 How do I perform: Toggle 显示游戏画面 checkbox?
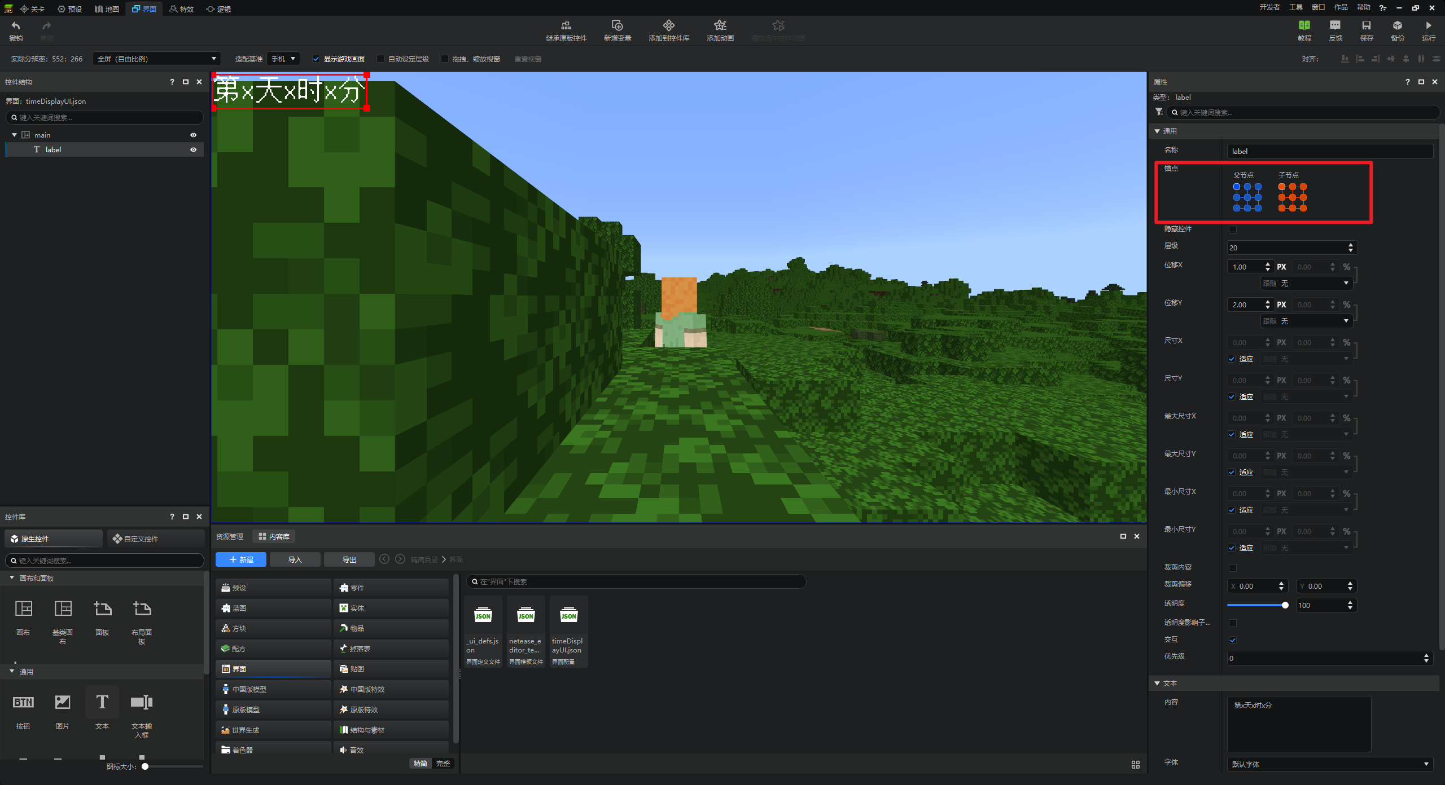pyautogui.click(x=316, y=59)
